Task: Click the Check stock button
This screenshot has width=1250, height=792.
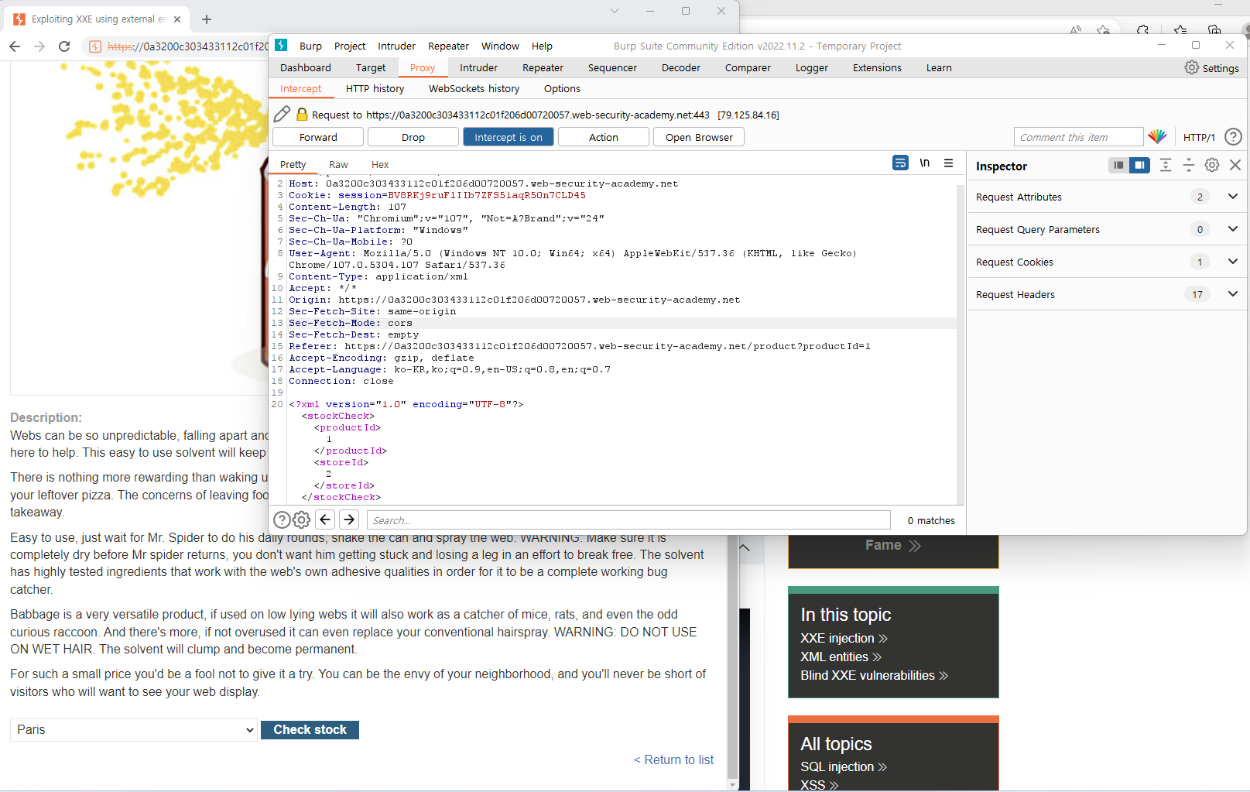Action: (x=310, y=729)
